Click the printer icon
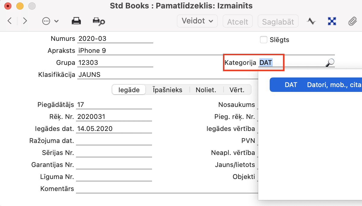 [x=76, y=21]
